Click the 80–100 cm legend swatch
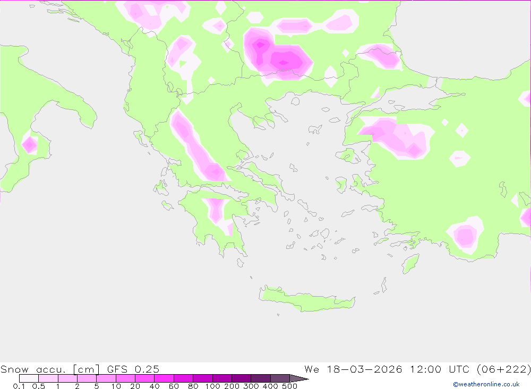 (x=203, y=378)
